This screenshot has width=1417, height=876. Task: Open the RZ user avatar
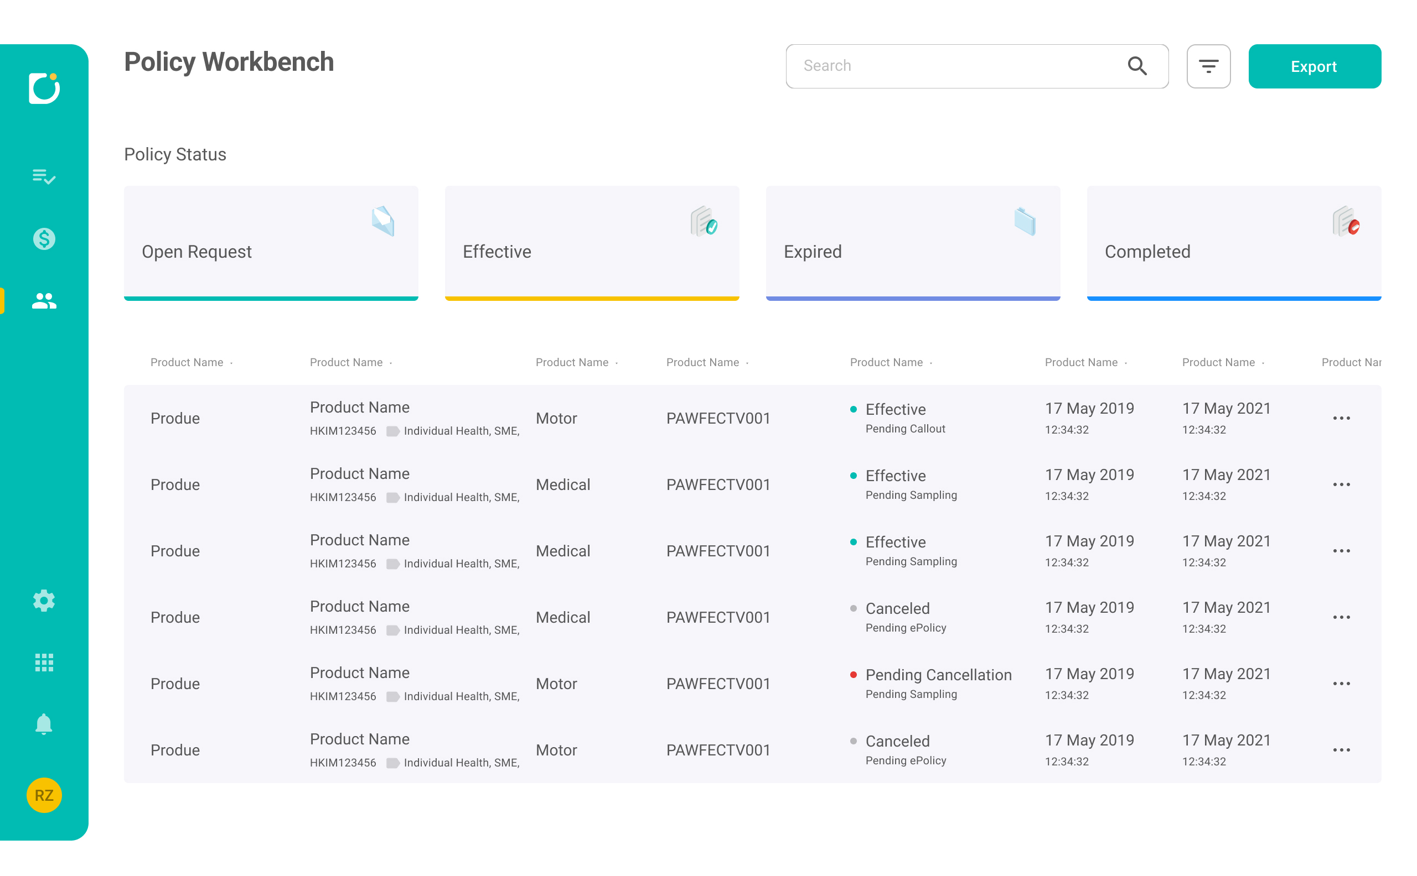click(44, 795)
